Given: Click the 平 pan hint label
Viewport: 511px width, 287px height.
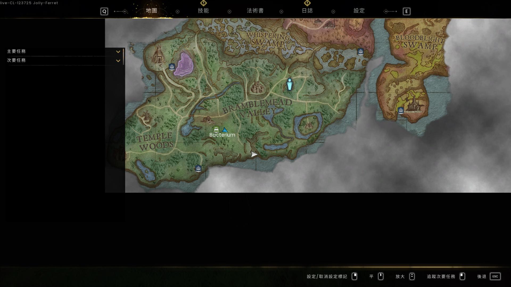Looking at the screenshot, I should pyautogui.click(x=372, y=277).
